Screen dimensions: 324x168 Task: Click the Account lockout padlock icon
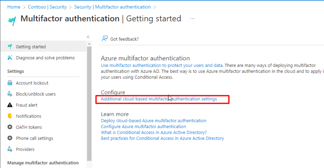coord(10,83)
